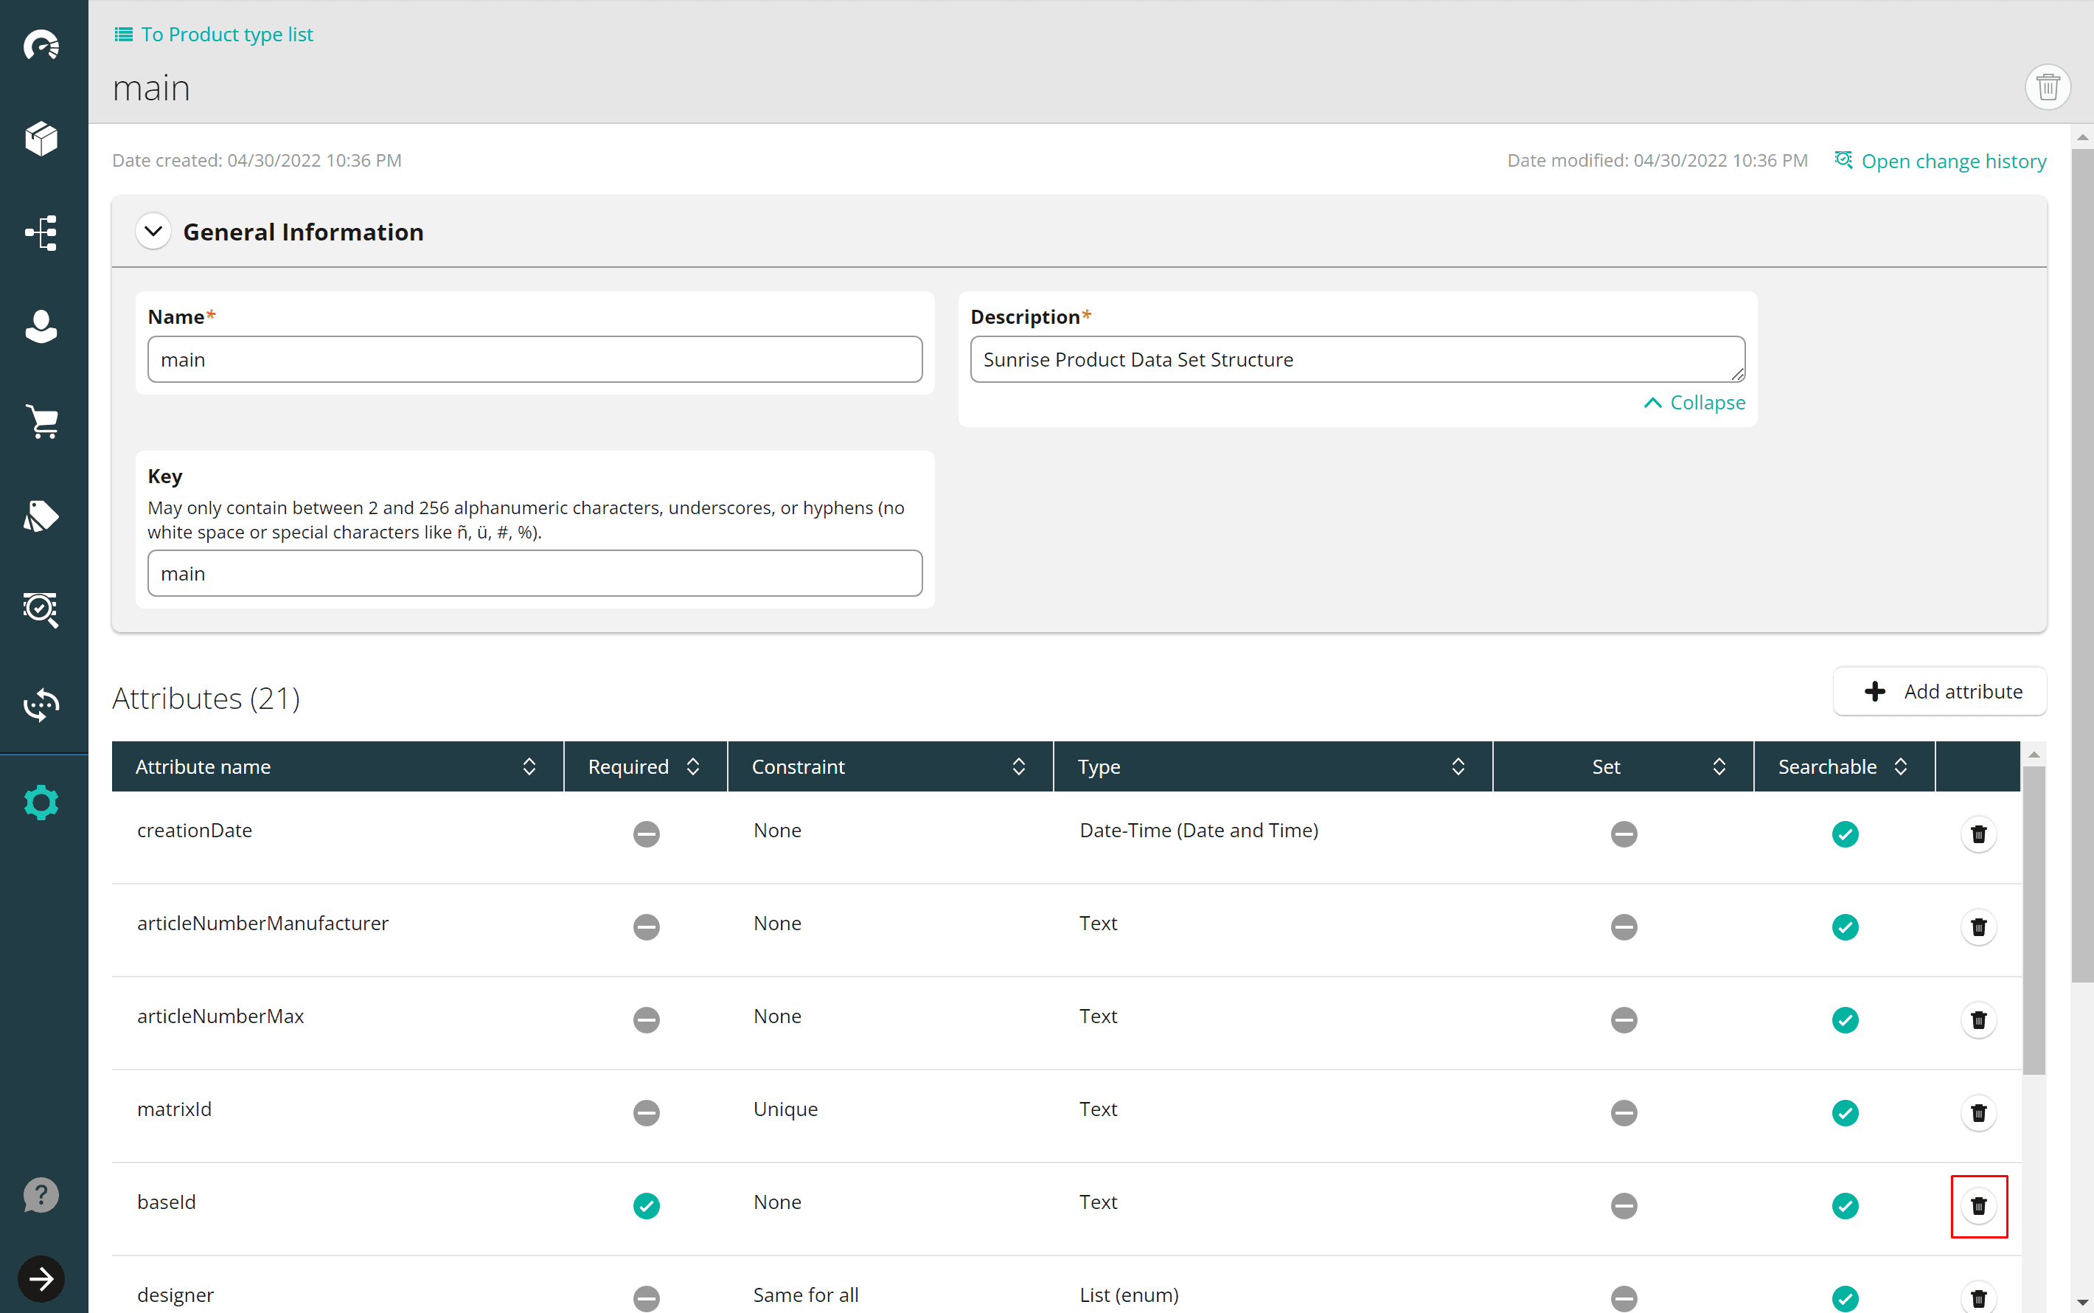Sort the table by the Type column

click(1457, 767)
